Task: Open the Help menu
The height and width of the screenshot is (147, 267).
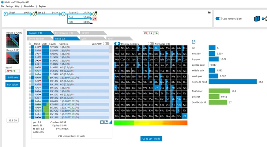Action: [x=17, y=6]
